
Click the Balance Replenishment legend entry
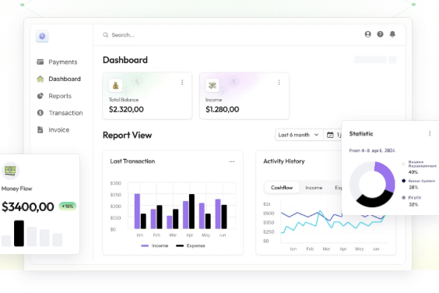pos(419,167)
